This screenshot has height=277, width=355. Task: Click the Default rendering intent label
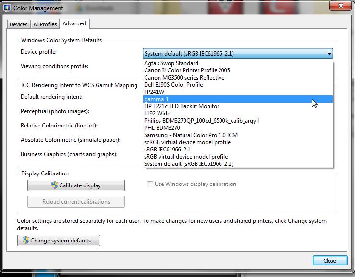click(51, 97)
